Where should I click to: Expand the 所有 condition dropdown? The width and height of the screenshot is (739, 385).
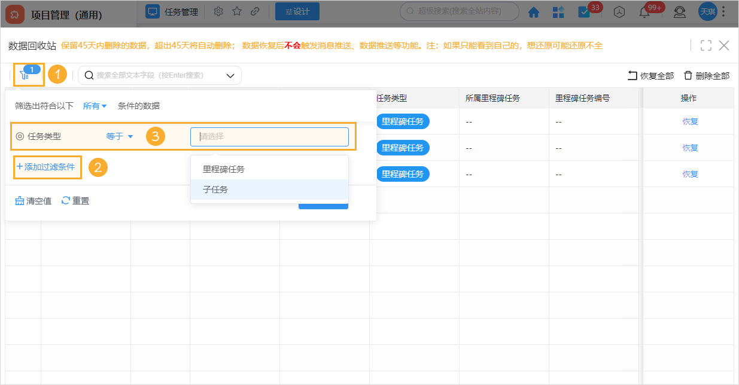click(95, 106)
